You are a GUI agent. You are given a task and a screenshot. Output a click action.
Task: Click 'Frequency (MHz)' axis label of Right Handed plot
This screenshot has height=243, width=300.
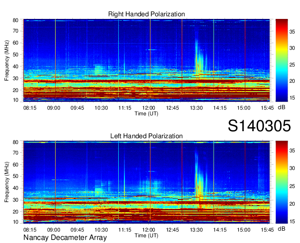coord(7,60)
